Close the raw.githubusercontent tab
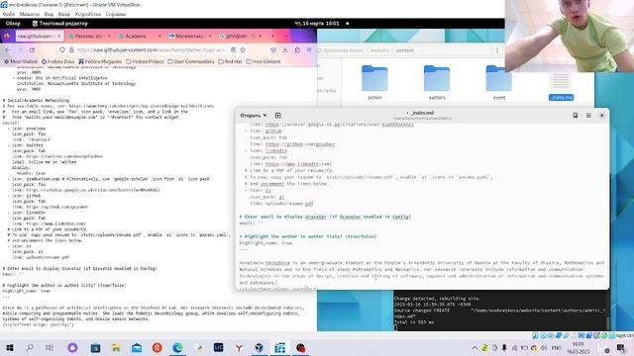634x356 pixels. [x=59, y=36]
